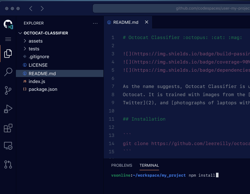
Task: Click line number 7 in the gutter
Action: point(113,87)
